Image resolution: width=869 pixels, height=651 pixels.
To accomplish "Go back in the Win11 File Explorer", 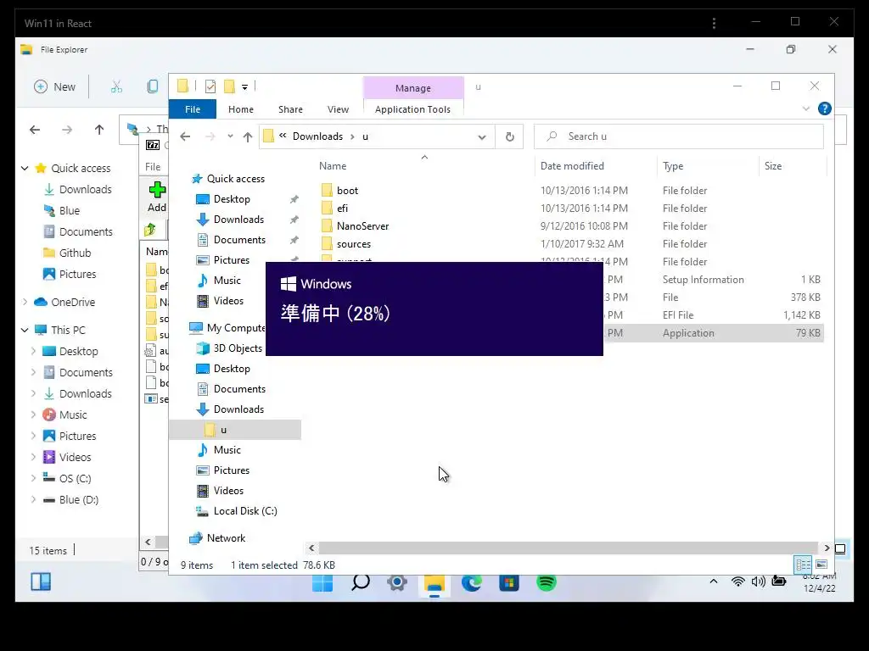I will [x=35, y=130].
